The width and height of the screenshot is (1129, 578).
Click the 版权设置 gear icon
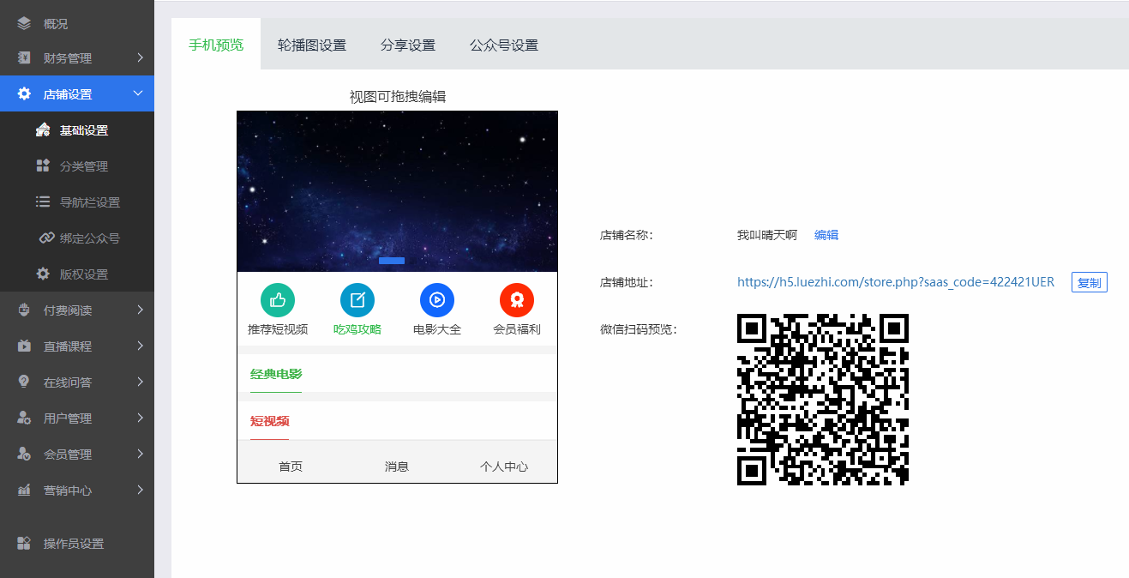[43, 274]
